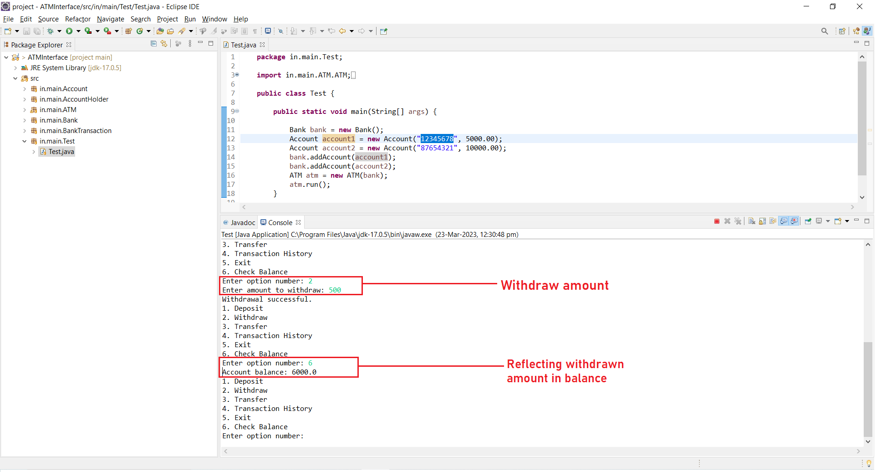Toggle Link with Editor in Package Explorer
Viewport: 876px width, 472px height.
[x=164, y=44]
